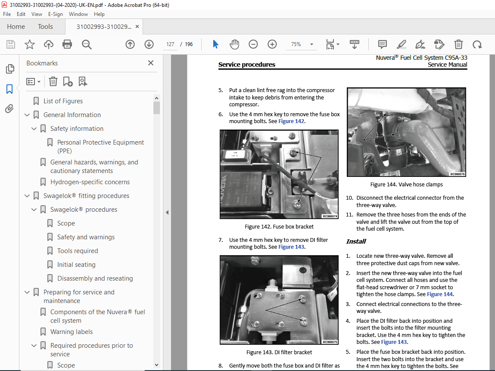Open zoom level 75% dropdown
Viewport: 495px width, 371px height.
[x=311, y=44]
